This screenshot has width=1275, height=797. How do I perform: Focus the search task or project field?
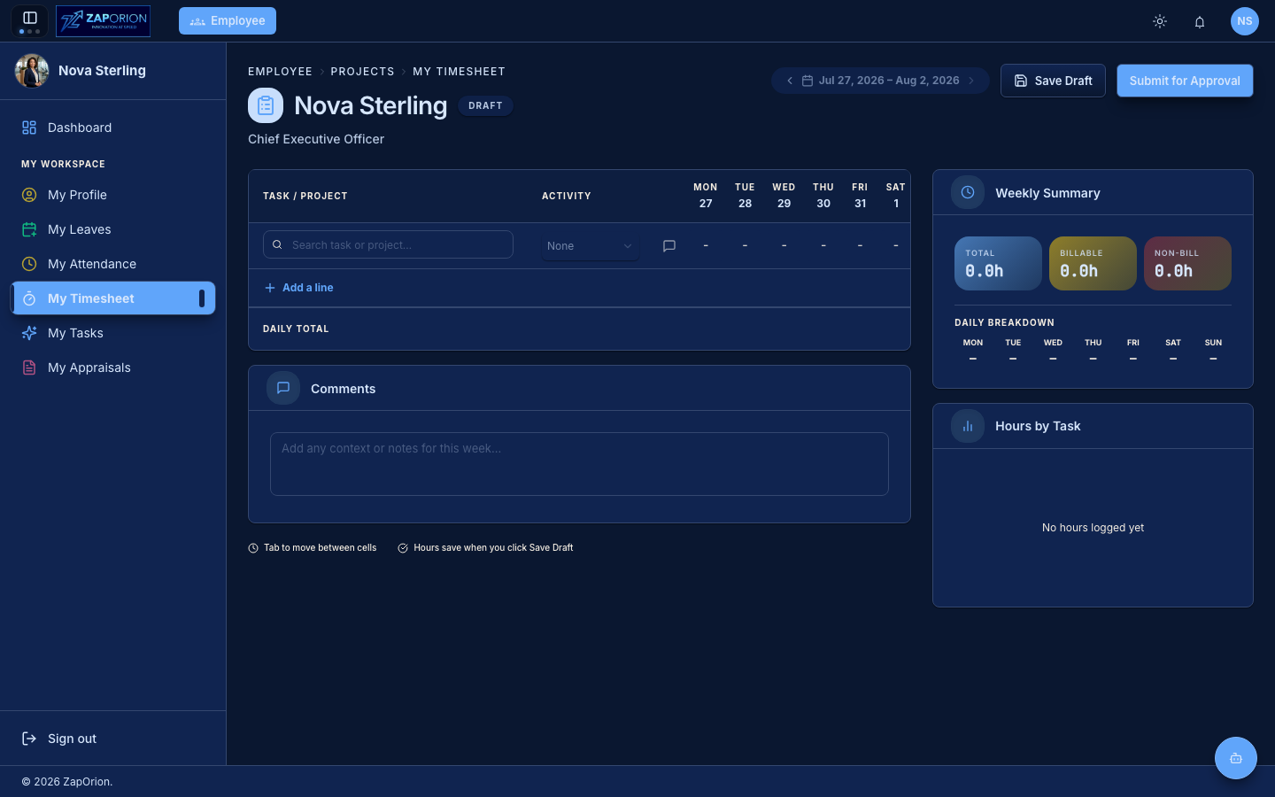point(388,244)
